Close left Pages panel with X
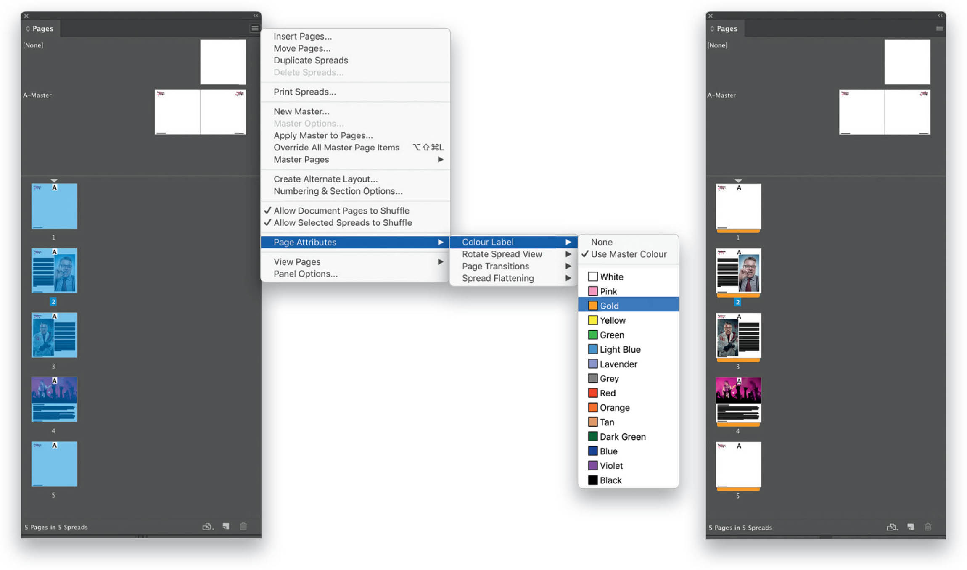Screen dimensions: 967x570 [x=26, y=16]
